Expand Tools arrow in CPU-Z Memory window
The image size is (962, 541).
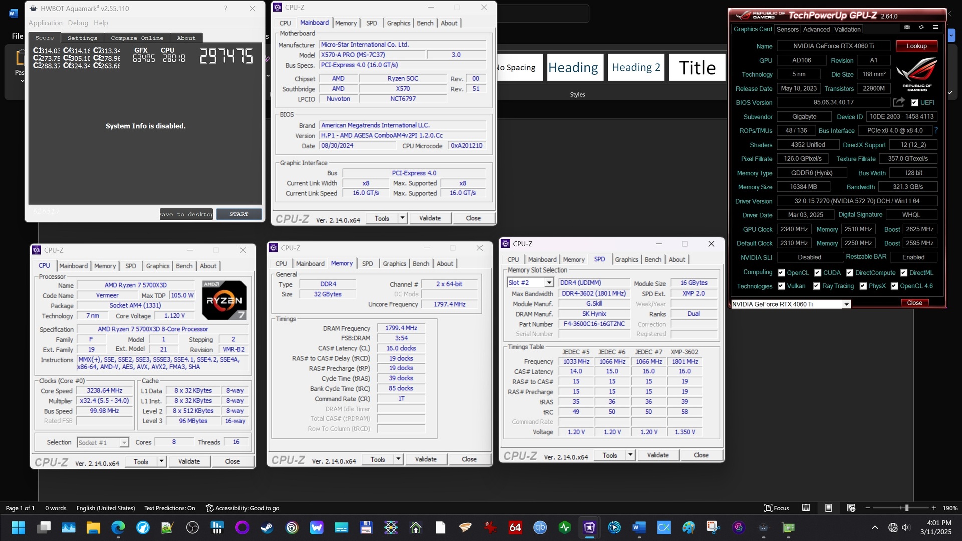point(398,459)
